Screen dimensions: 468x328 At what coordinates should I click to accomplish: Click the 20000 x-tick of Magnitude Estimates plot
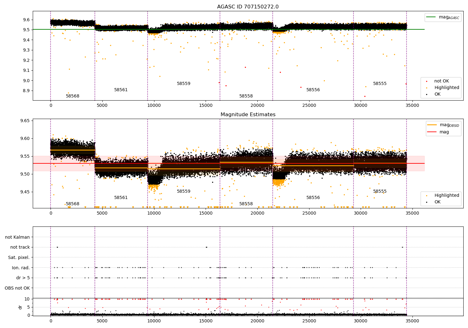[x=257, y=213]
